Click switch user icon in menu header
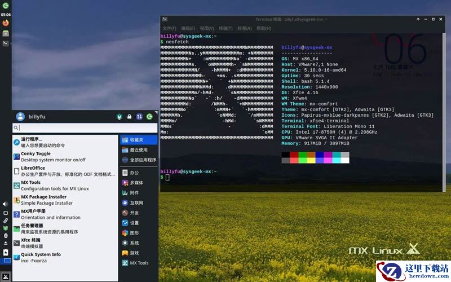Screen dimensions: 451x282 click(x=139, y=117)
